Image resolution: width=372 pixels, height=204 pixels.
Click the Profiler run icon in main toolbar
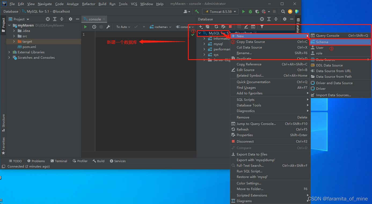click(264, 12)
